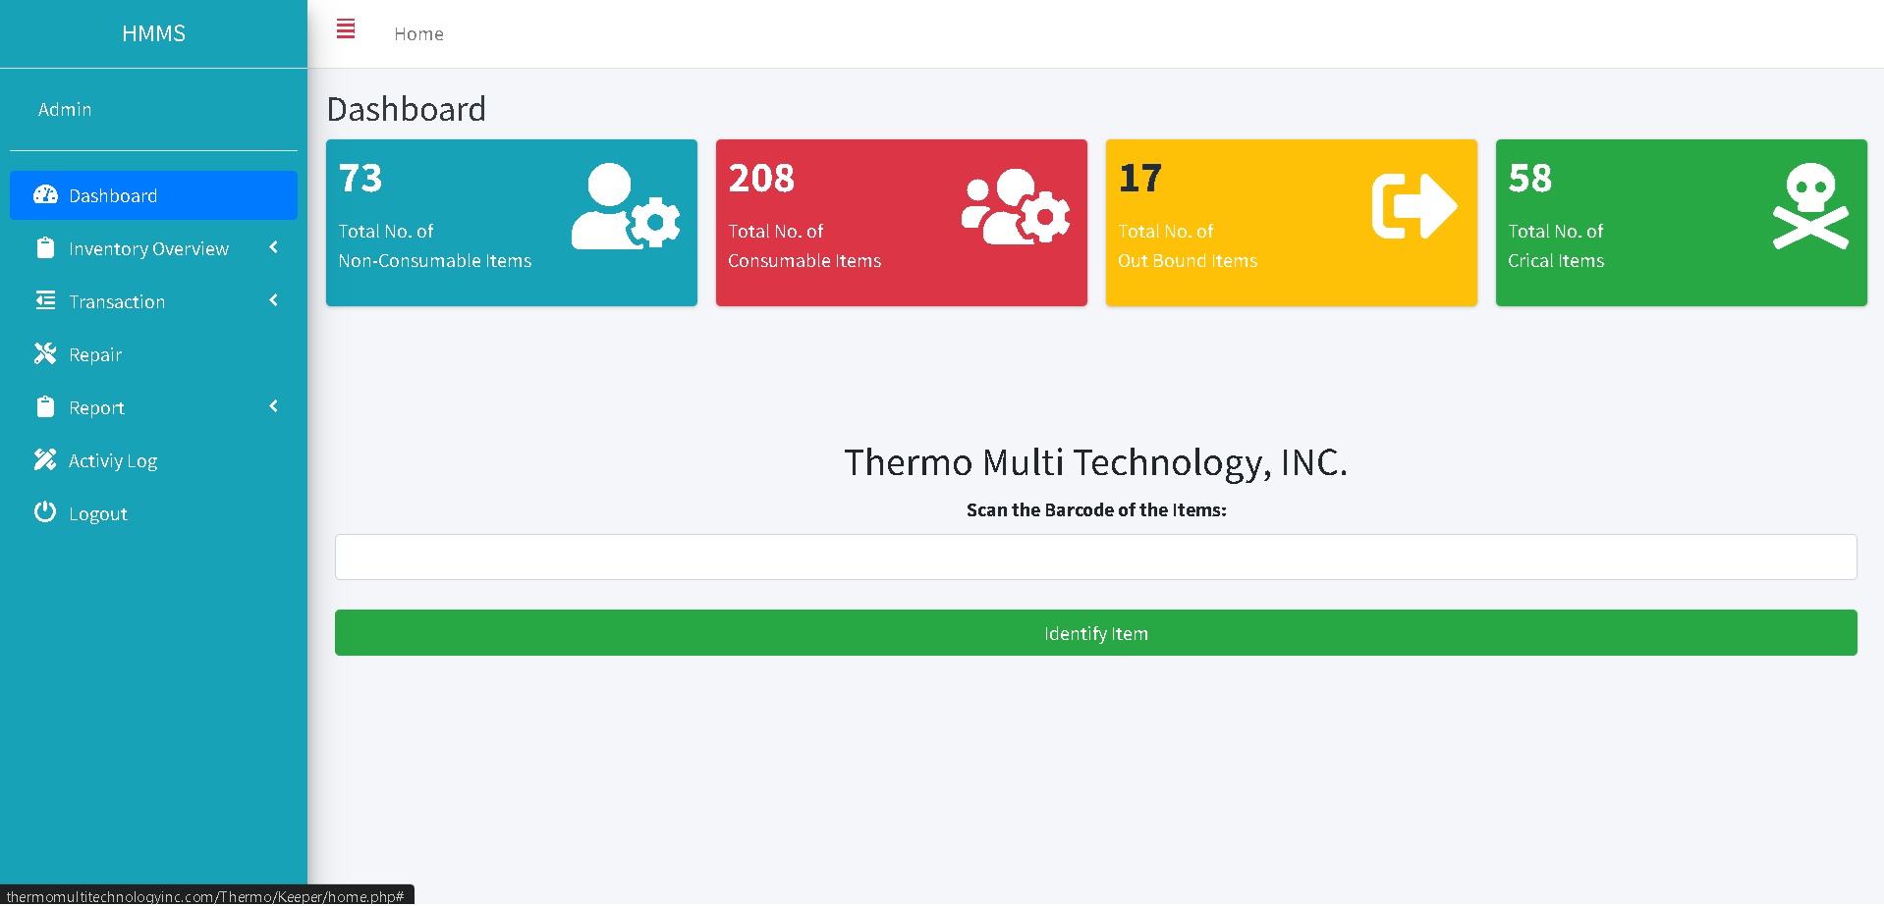The height and width of the screenshot is (906, 1884).
Task: Select Repair in the sidebar
Action: (x=95, y=354)
